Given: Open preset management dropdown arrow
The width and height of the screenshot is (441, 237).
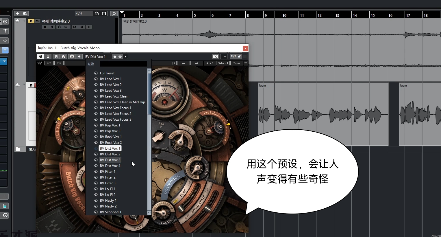Looking at the screenshot, I should click(125, 57).
